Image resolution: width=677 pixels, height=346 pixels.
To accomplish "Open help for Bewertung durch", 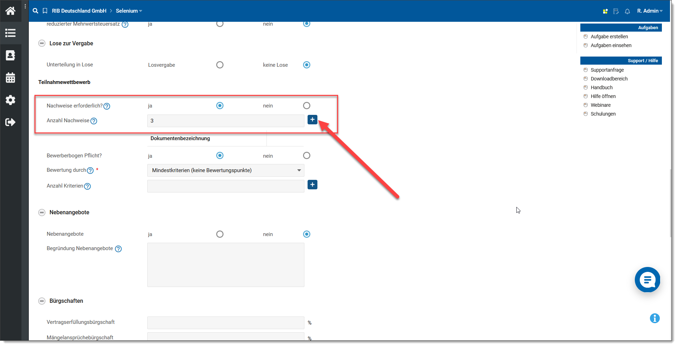I will click(90, 170).
